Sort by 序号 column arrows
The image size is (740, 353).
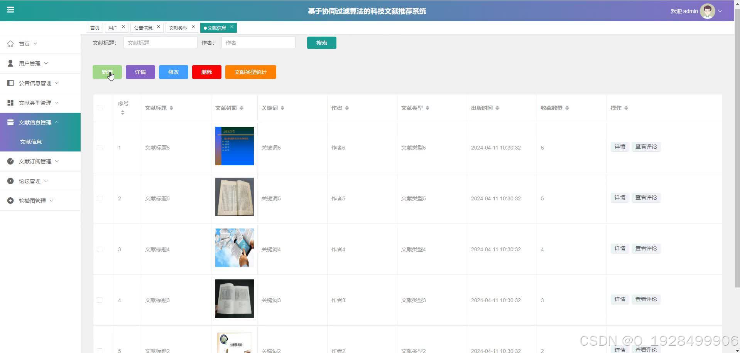point(123,113)
